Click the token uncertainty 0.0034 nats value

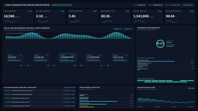click(x=170, y=46)
